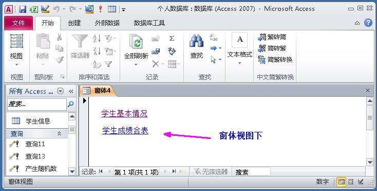This screenshot has height=191, width=377.
Task: Click the form's vertical scrollbar thumb
Action: point(370,118)
